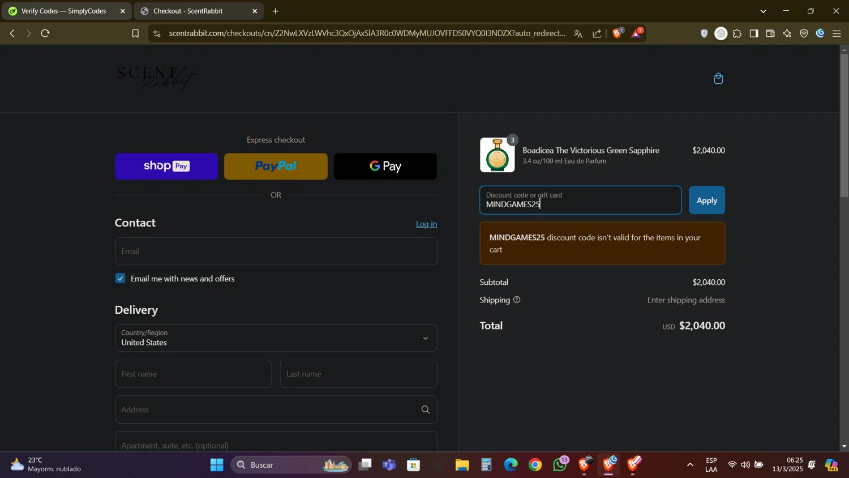Open the Copilot icon in taskbar corner
This screenshot has height=478, width=849.
pyautogui.click(x=831, y=465)
